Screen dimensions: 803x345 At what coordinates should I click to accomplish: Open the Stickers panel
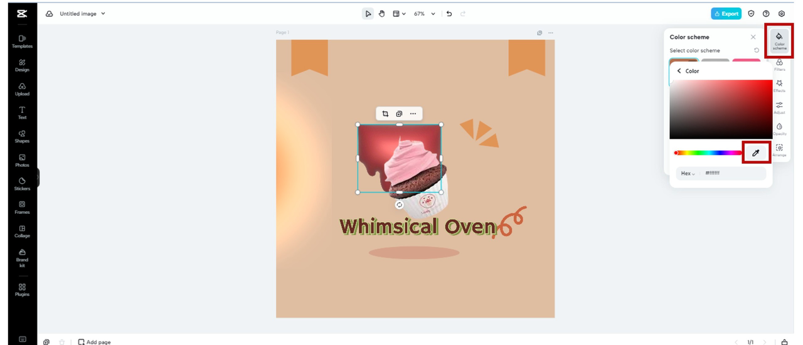[x=22, y=184]
